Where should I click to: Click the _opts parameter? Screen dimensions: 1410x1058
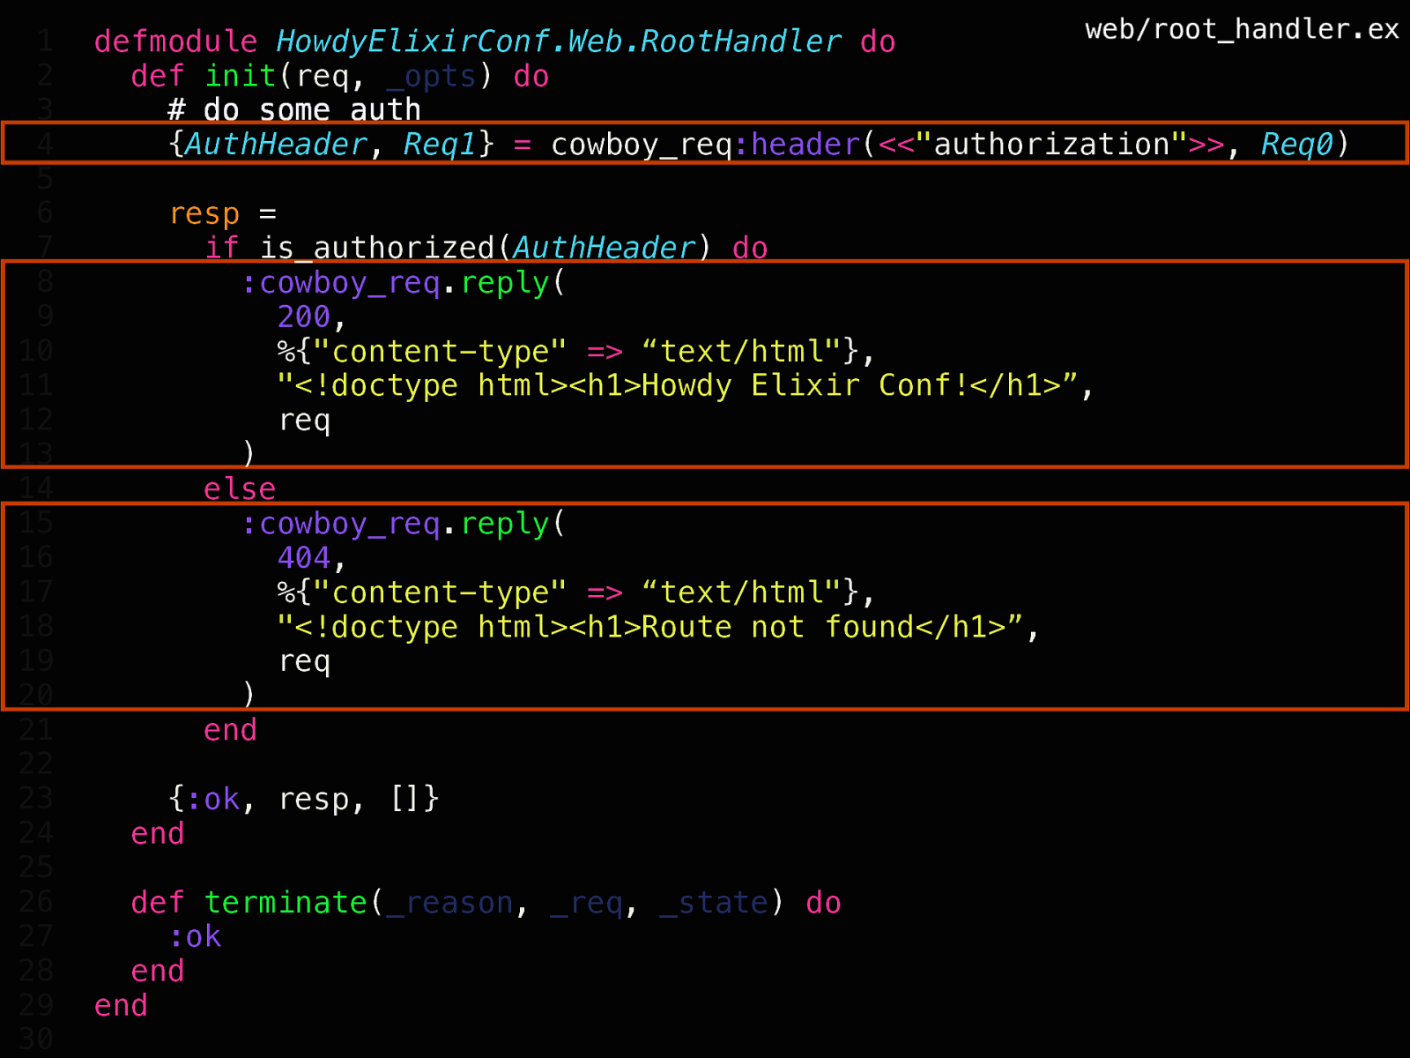(x=431, y=78)
